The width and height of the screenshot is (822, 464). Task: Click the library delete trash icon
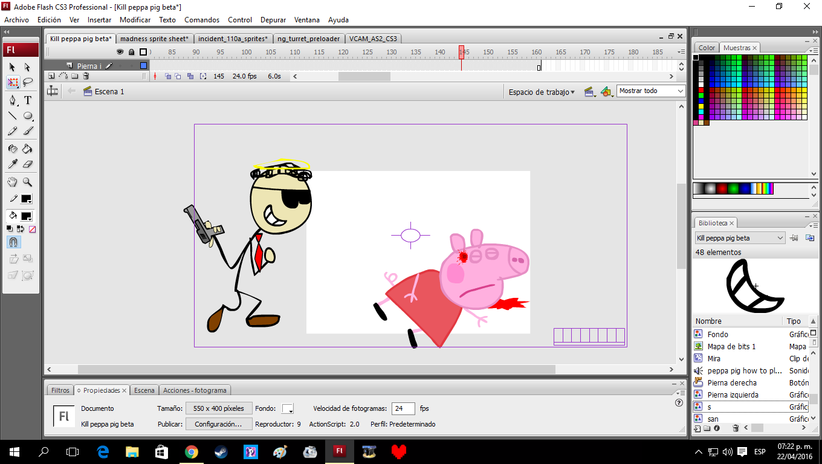[736, 428]
